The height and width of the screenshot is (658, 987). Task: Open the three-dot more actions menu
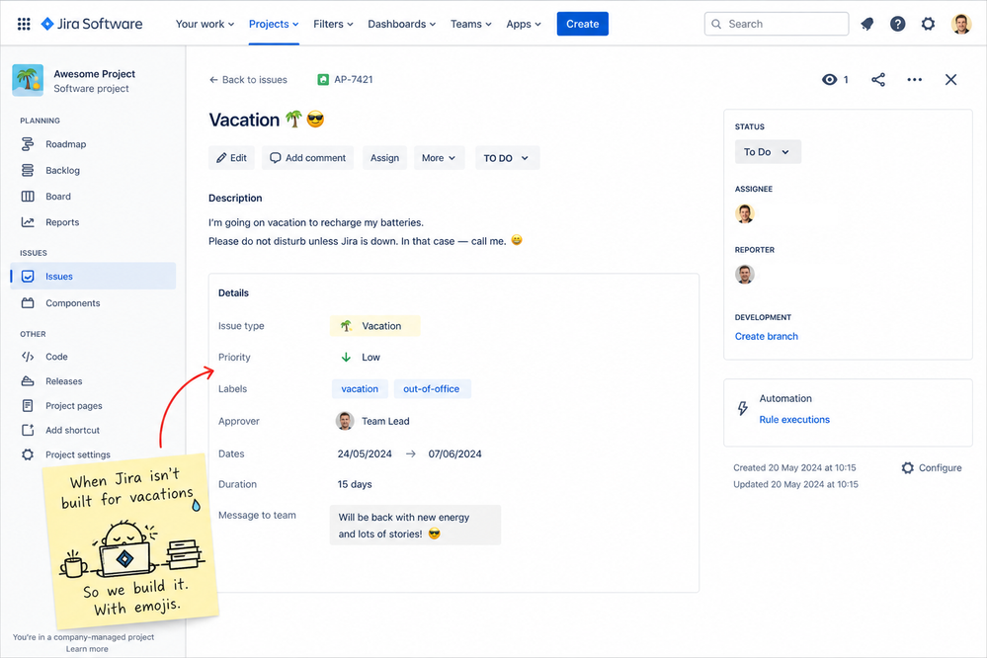tap(915, 79)
